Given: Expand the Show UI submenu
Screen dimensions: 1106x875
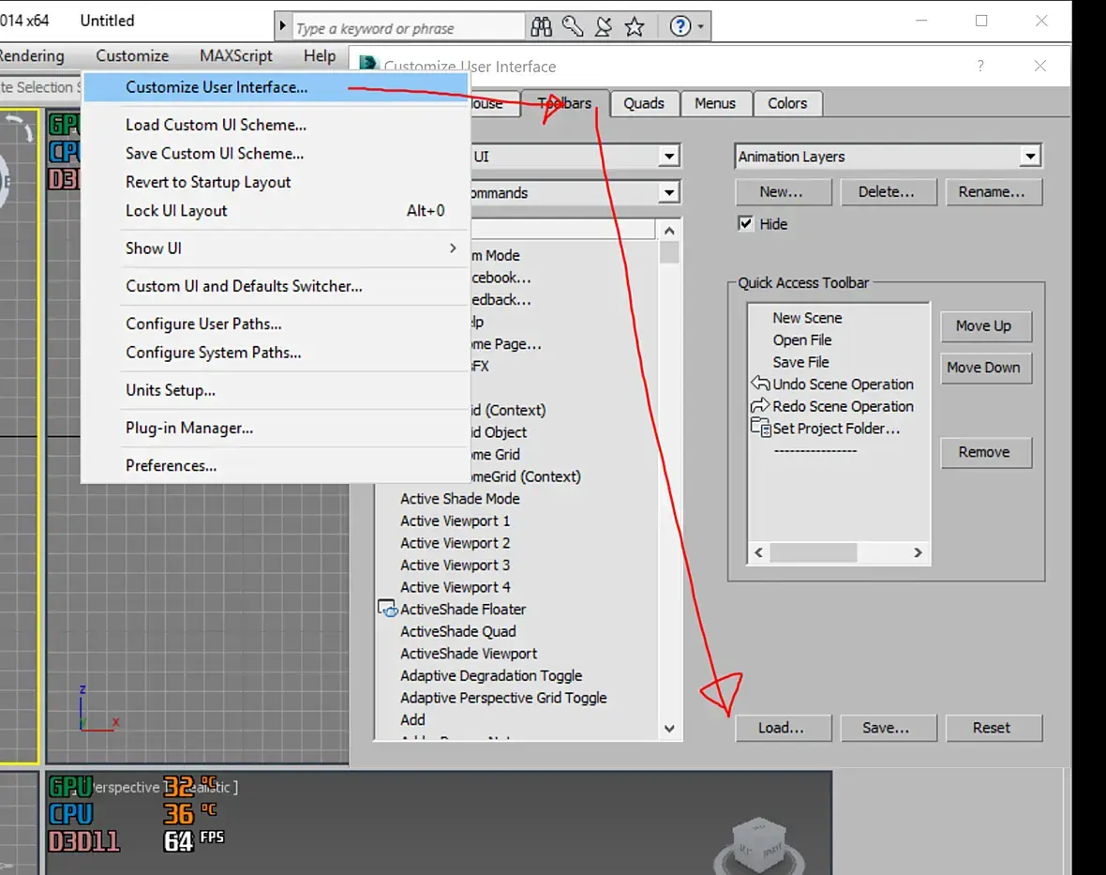Looking at the screenshot, I should pos(276,249).
